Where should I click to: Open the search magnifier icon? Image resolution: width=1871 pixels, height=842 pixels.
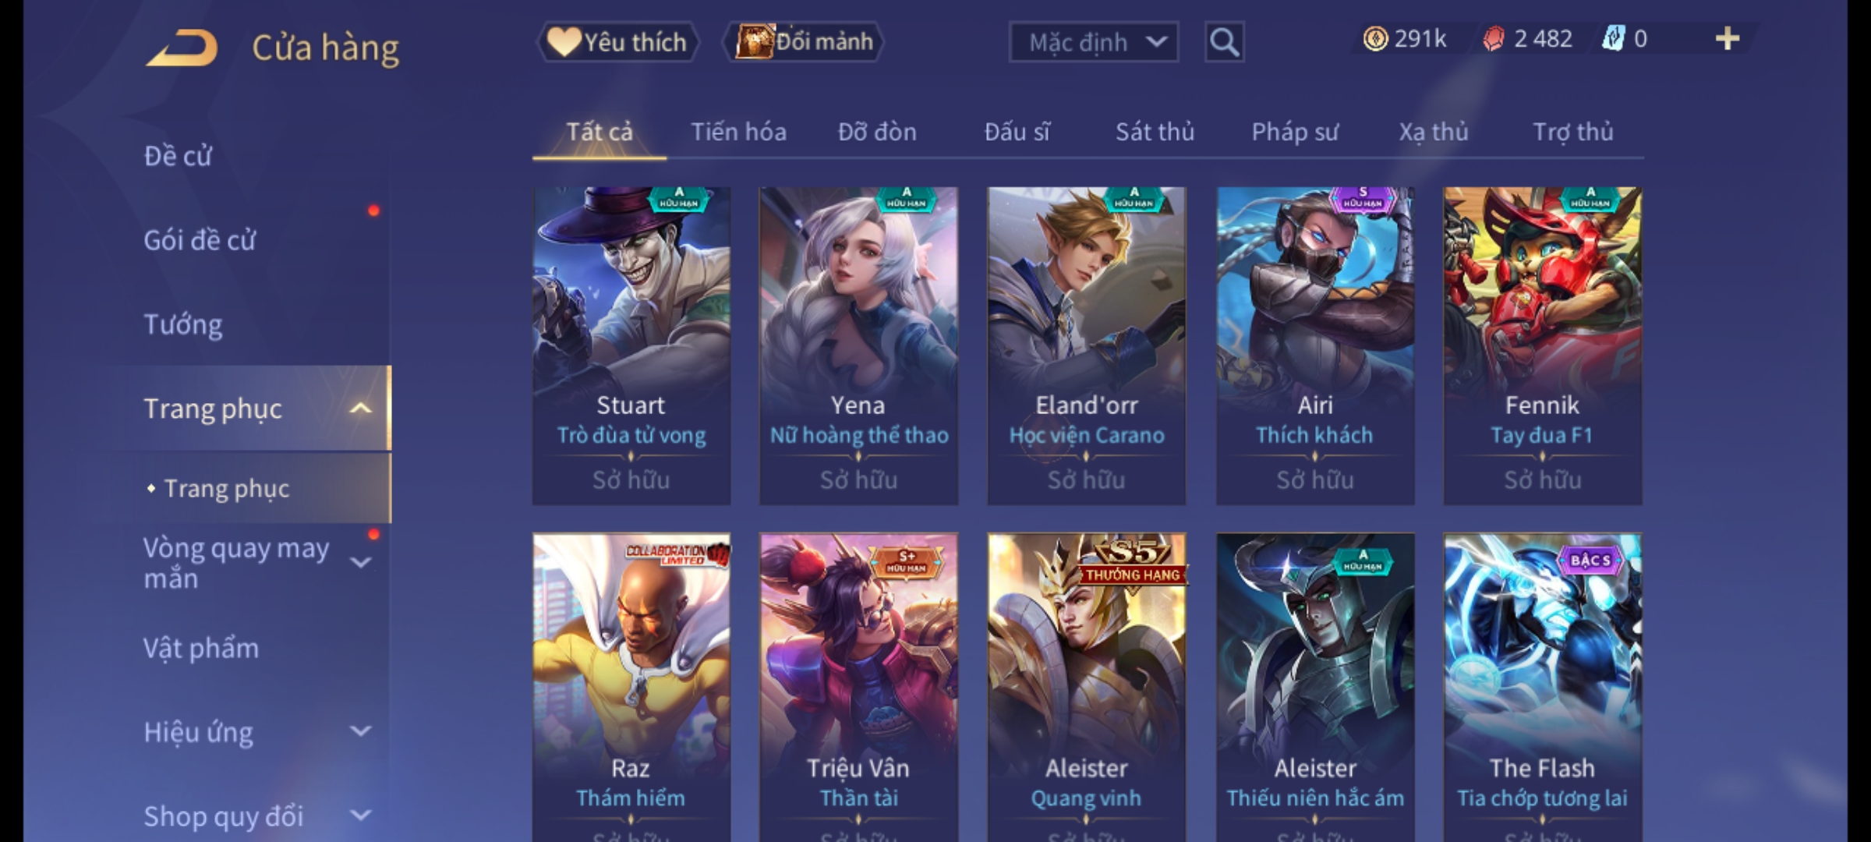pos(1224,41)
